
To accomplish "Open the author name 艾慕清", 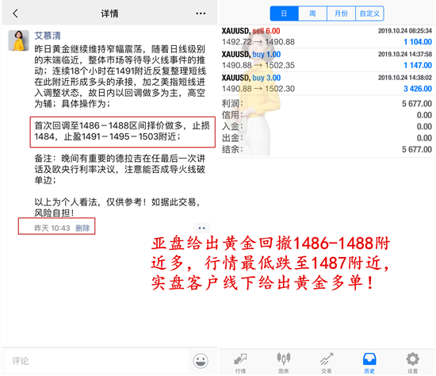I will pyautogui.click(x=48, y=36).
